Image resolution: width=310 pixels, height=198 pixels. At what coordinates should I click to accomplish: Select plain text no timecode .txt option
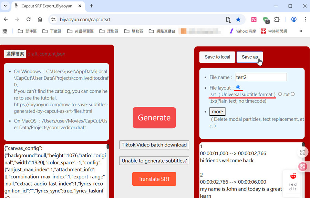pyautogui.click(x=292, y=94)
